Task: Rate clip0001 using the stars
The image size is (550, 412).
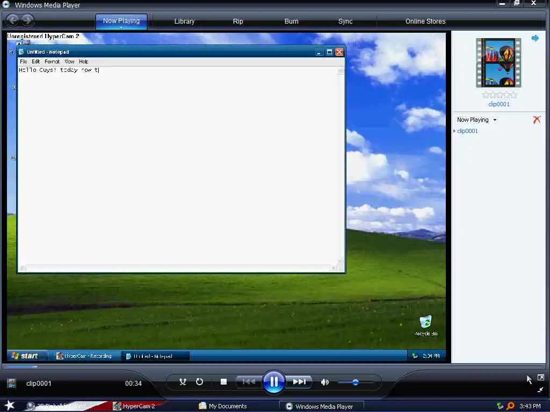Action: tap(499, 95)
